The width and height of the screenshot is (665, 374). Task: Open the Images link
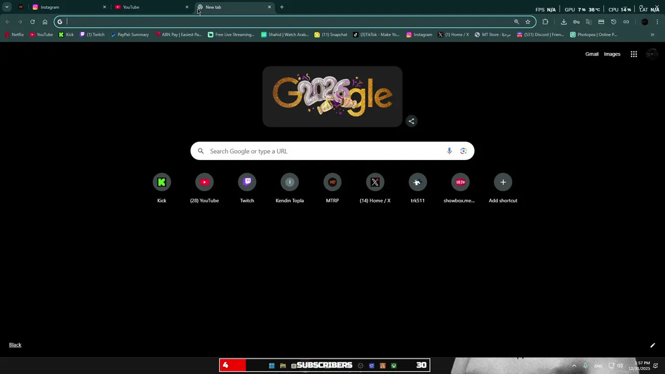pos(612,54)
